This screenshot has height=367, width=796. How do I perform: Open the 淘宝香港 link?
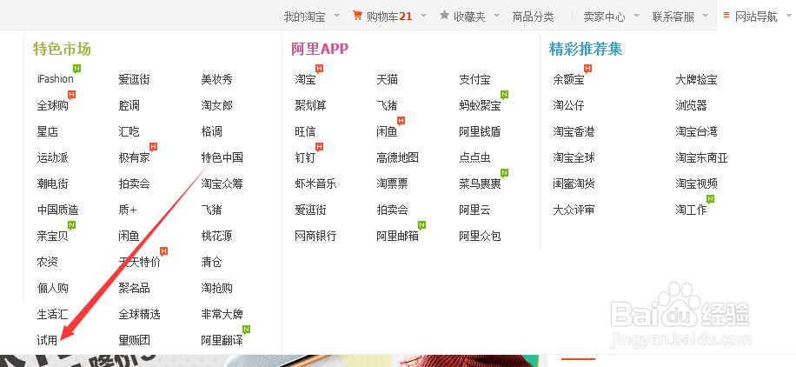point(574,131)
